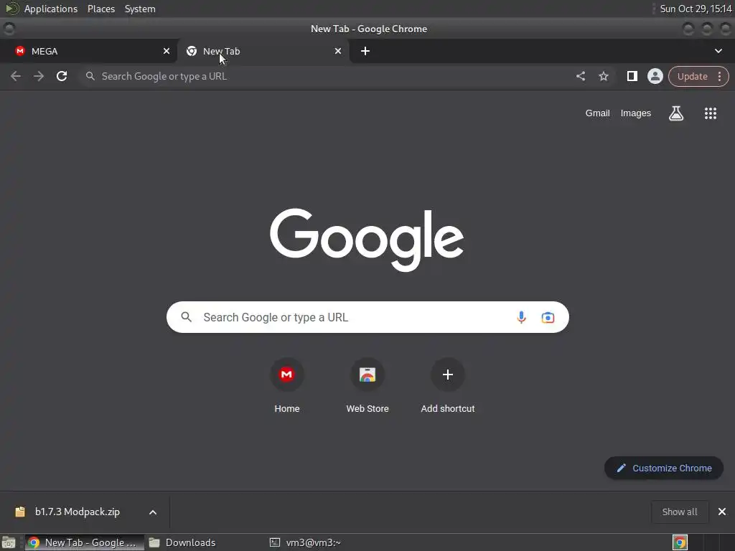Viewport: 735px width, 551px height.
Task: Open the MEGA Home shortcut
Action: coord(287,387)
